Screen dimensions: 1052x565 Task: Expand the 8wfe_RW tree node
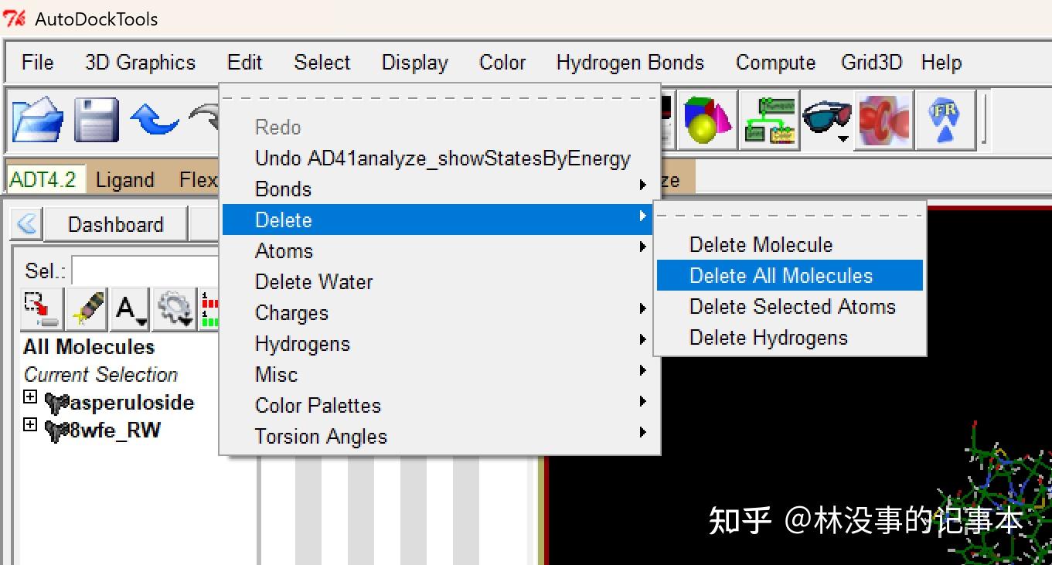(x=29, y=424)
